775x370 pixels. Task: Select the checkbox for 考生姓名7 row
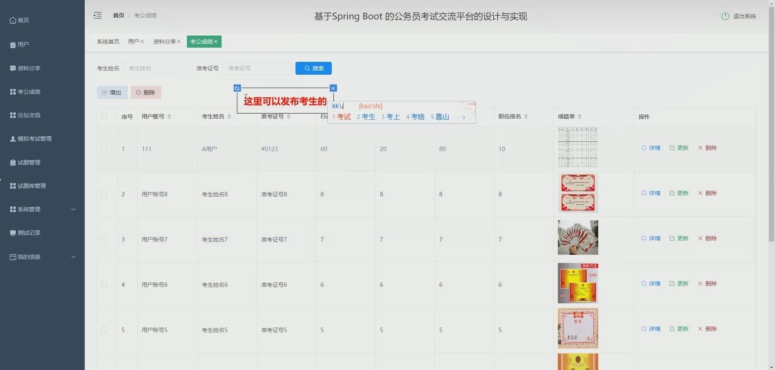[x=104, y=240]
